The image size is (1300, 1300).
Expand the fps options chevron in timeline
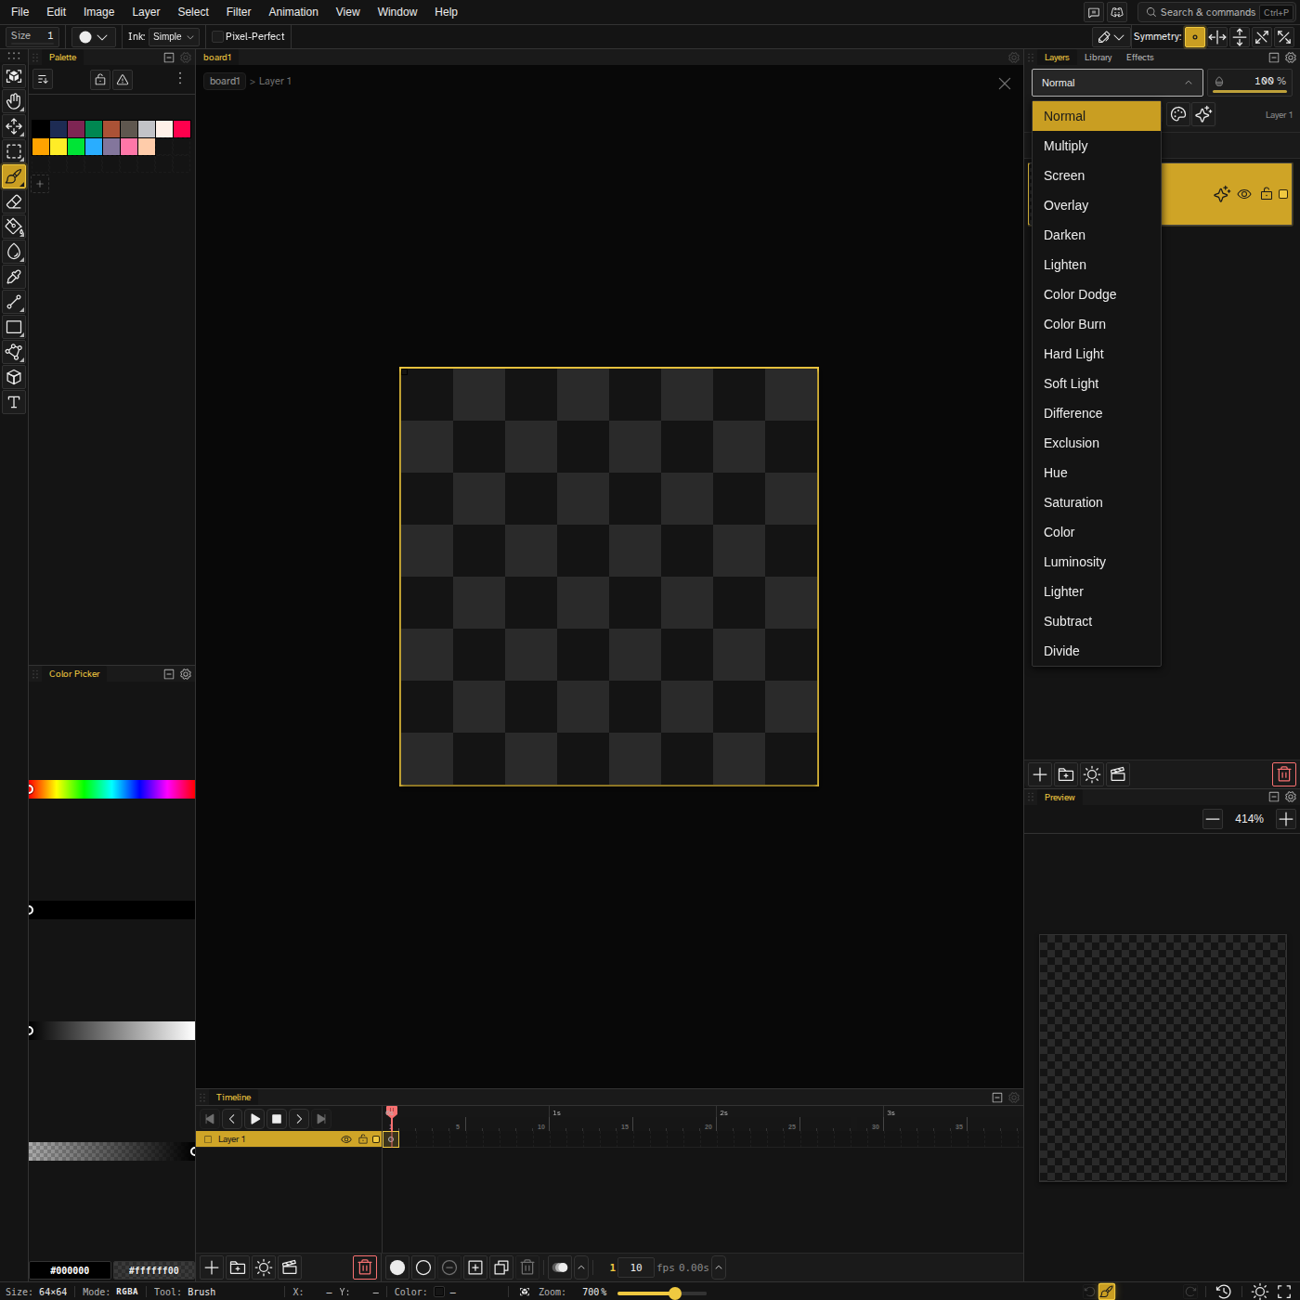point(719,1267)
